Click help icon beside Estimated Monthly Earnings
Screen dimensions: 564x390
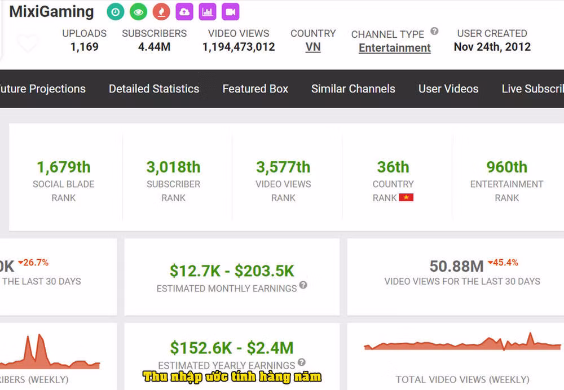click(303, 285)
